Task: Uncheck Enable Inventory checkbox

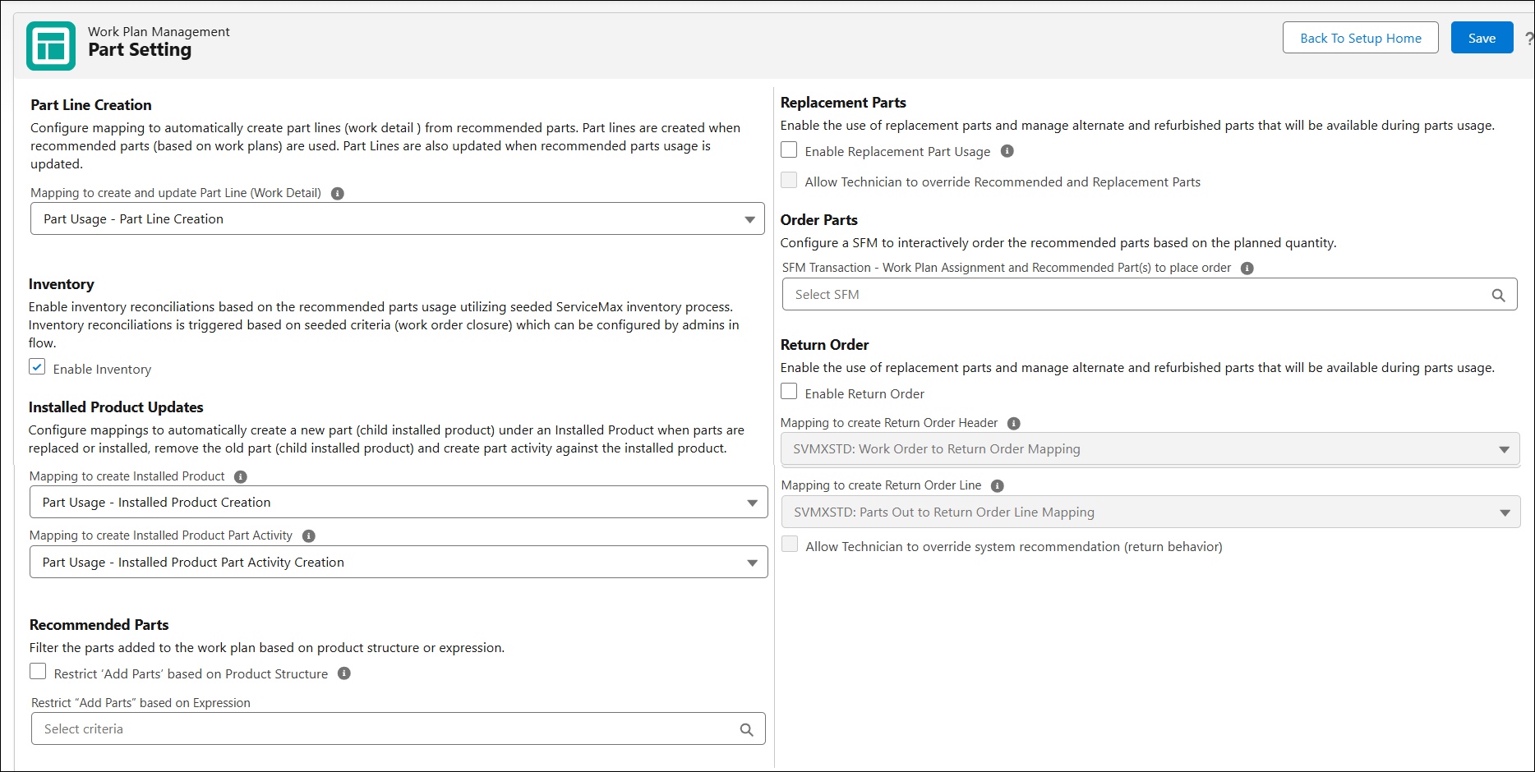Action: click(x=37, y=367)
